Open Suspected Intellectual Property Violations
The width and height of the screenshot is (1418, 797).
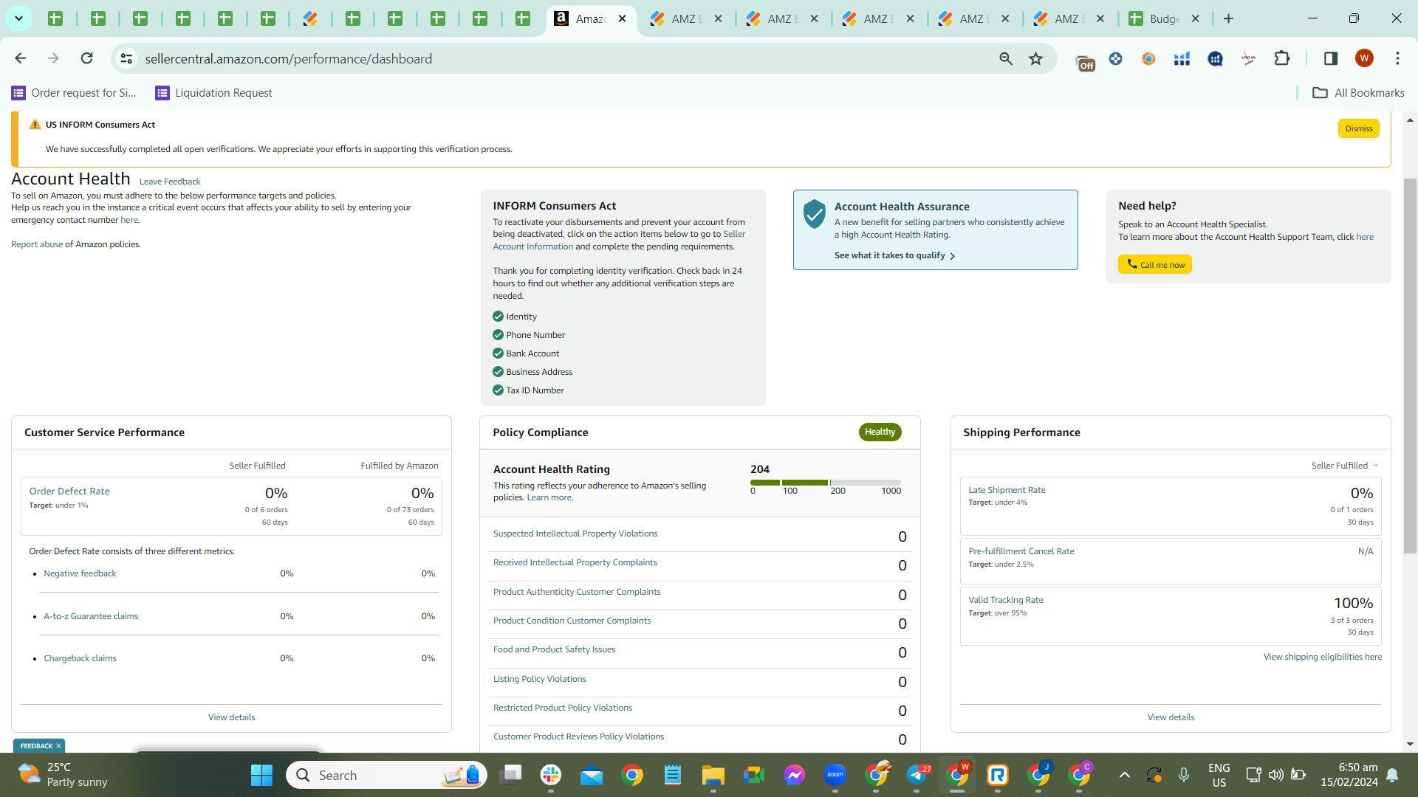click(575, 534)
